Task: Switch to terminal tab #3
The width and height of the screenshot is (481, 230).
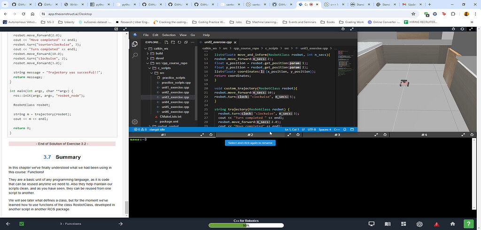Action: (337, 135)
